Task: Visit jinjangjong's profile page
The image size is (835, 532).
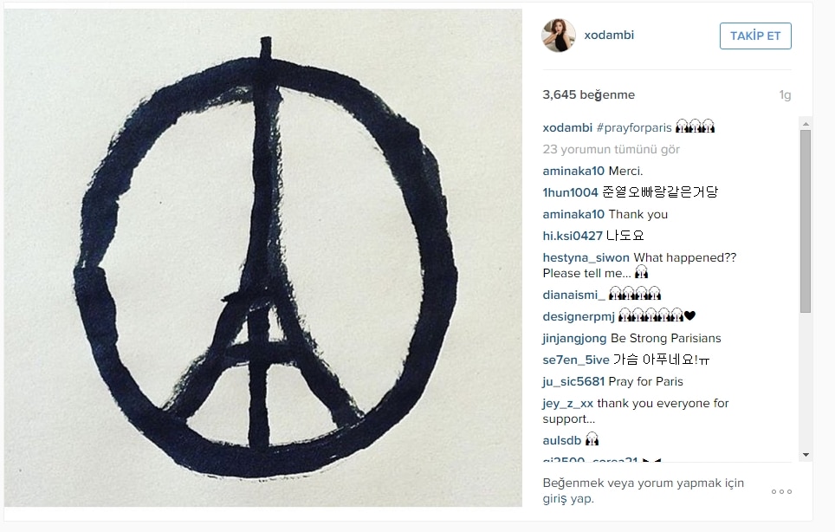Action: (574, 339)
